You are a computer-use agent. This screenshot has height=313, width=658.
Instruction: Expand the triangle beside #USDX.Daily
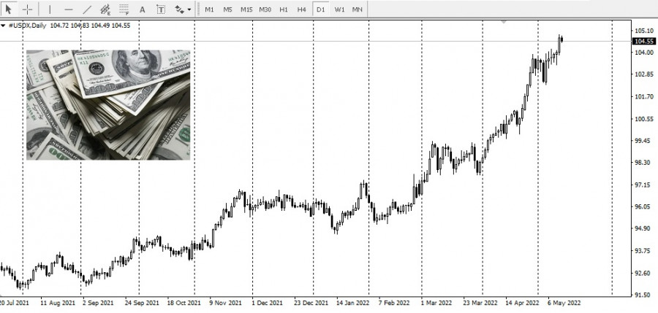[4, 26]
